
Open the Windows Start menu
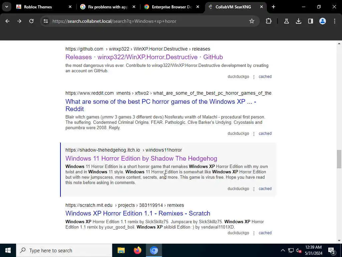(8, 250)
